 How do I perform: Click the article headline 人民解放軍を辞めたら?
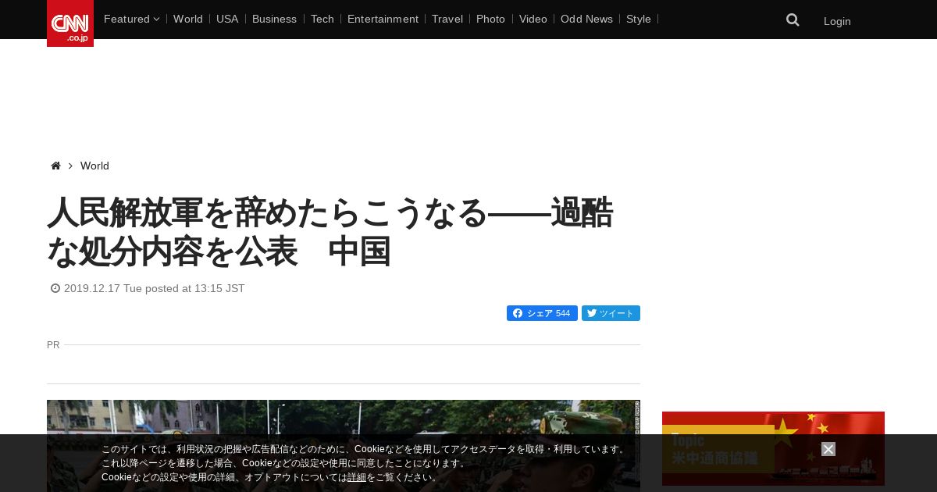point(330,232)
